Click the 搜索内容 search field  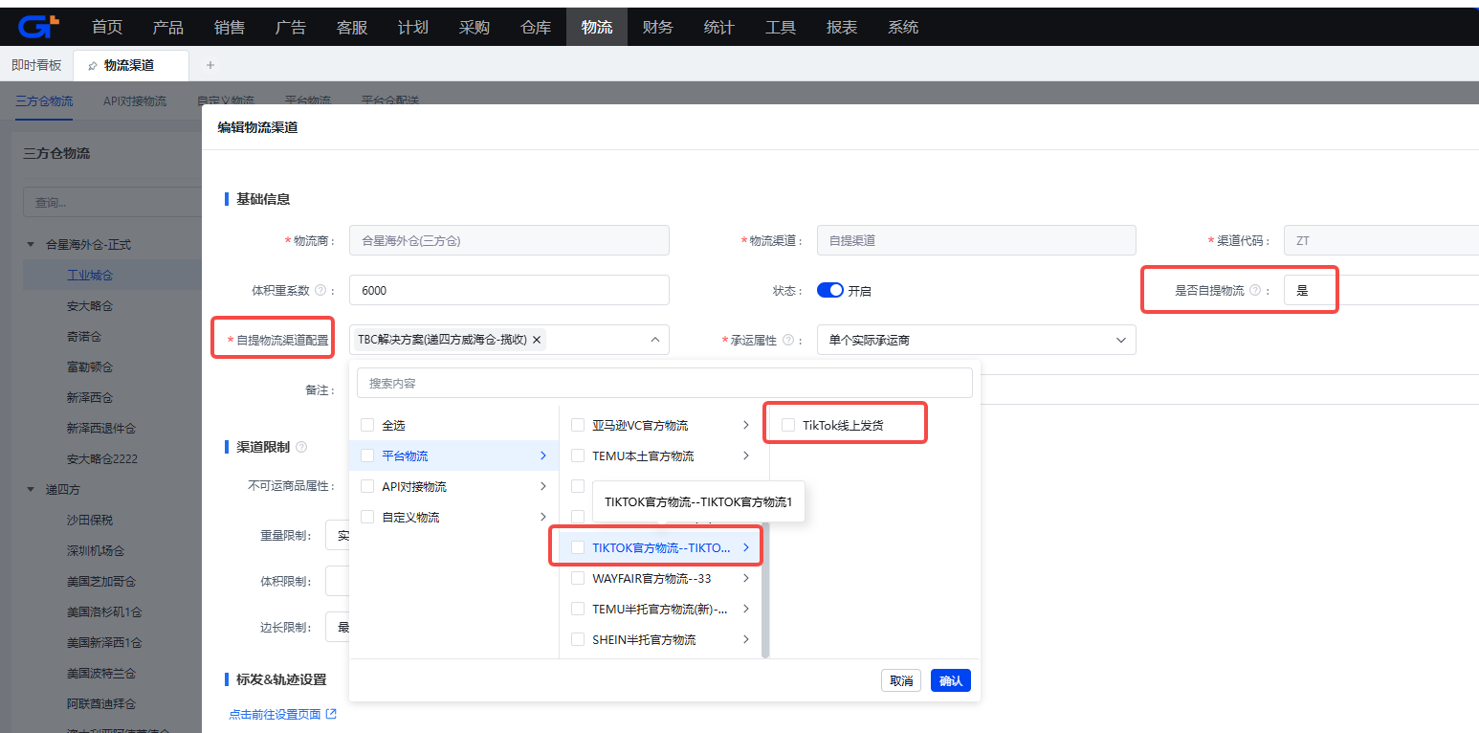[x=664, y=383]
